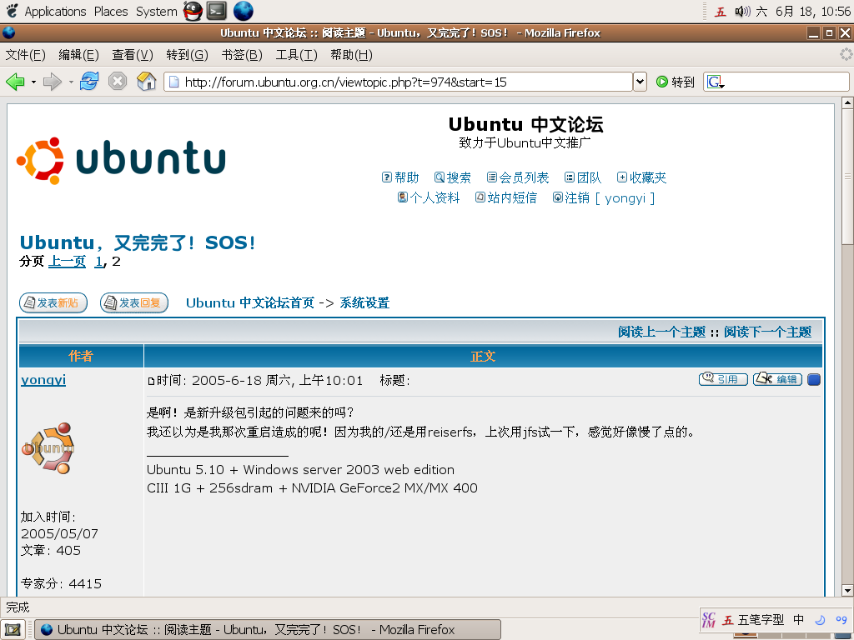Launch the terminal icon in top panel
854x640 pixels.
(x=217, y=11)
